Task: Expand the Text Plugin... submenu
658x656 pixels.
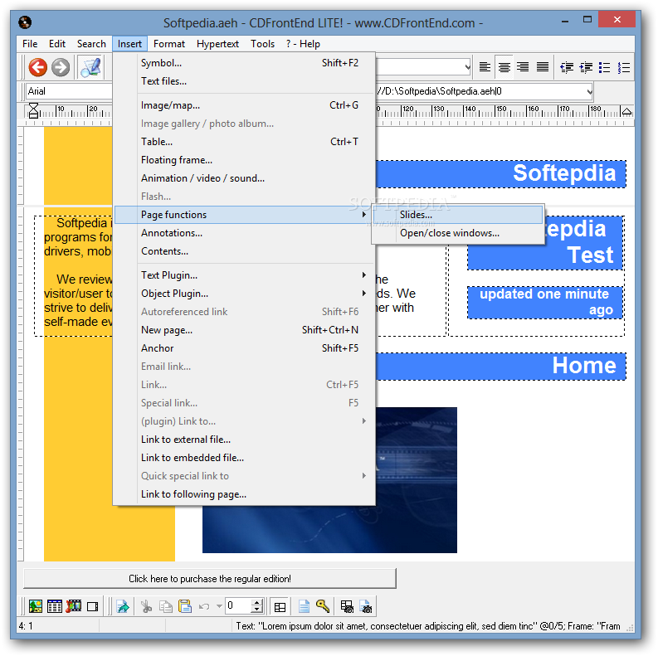Action: [244, 275]
